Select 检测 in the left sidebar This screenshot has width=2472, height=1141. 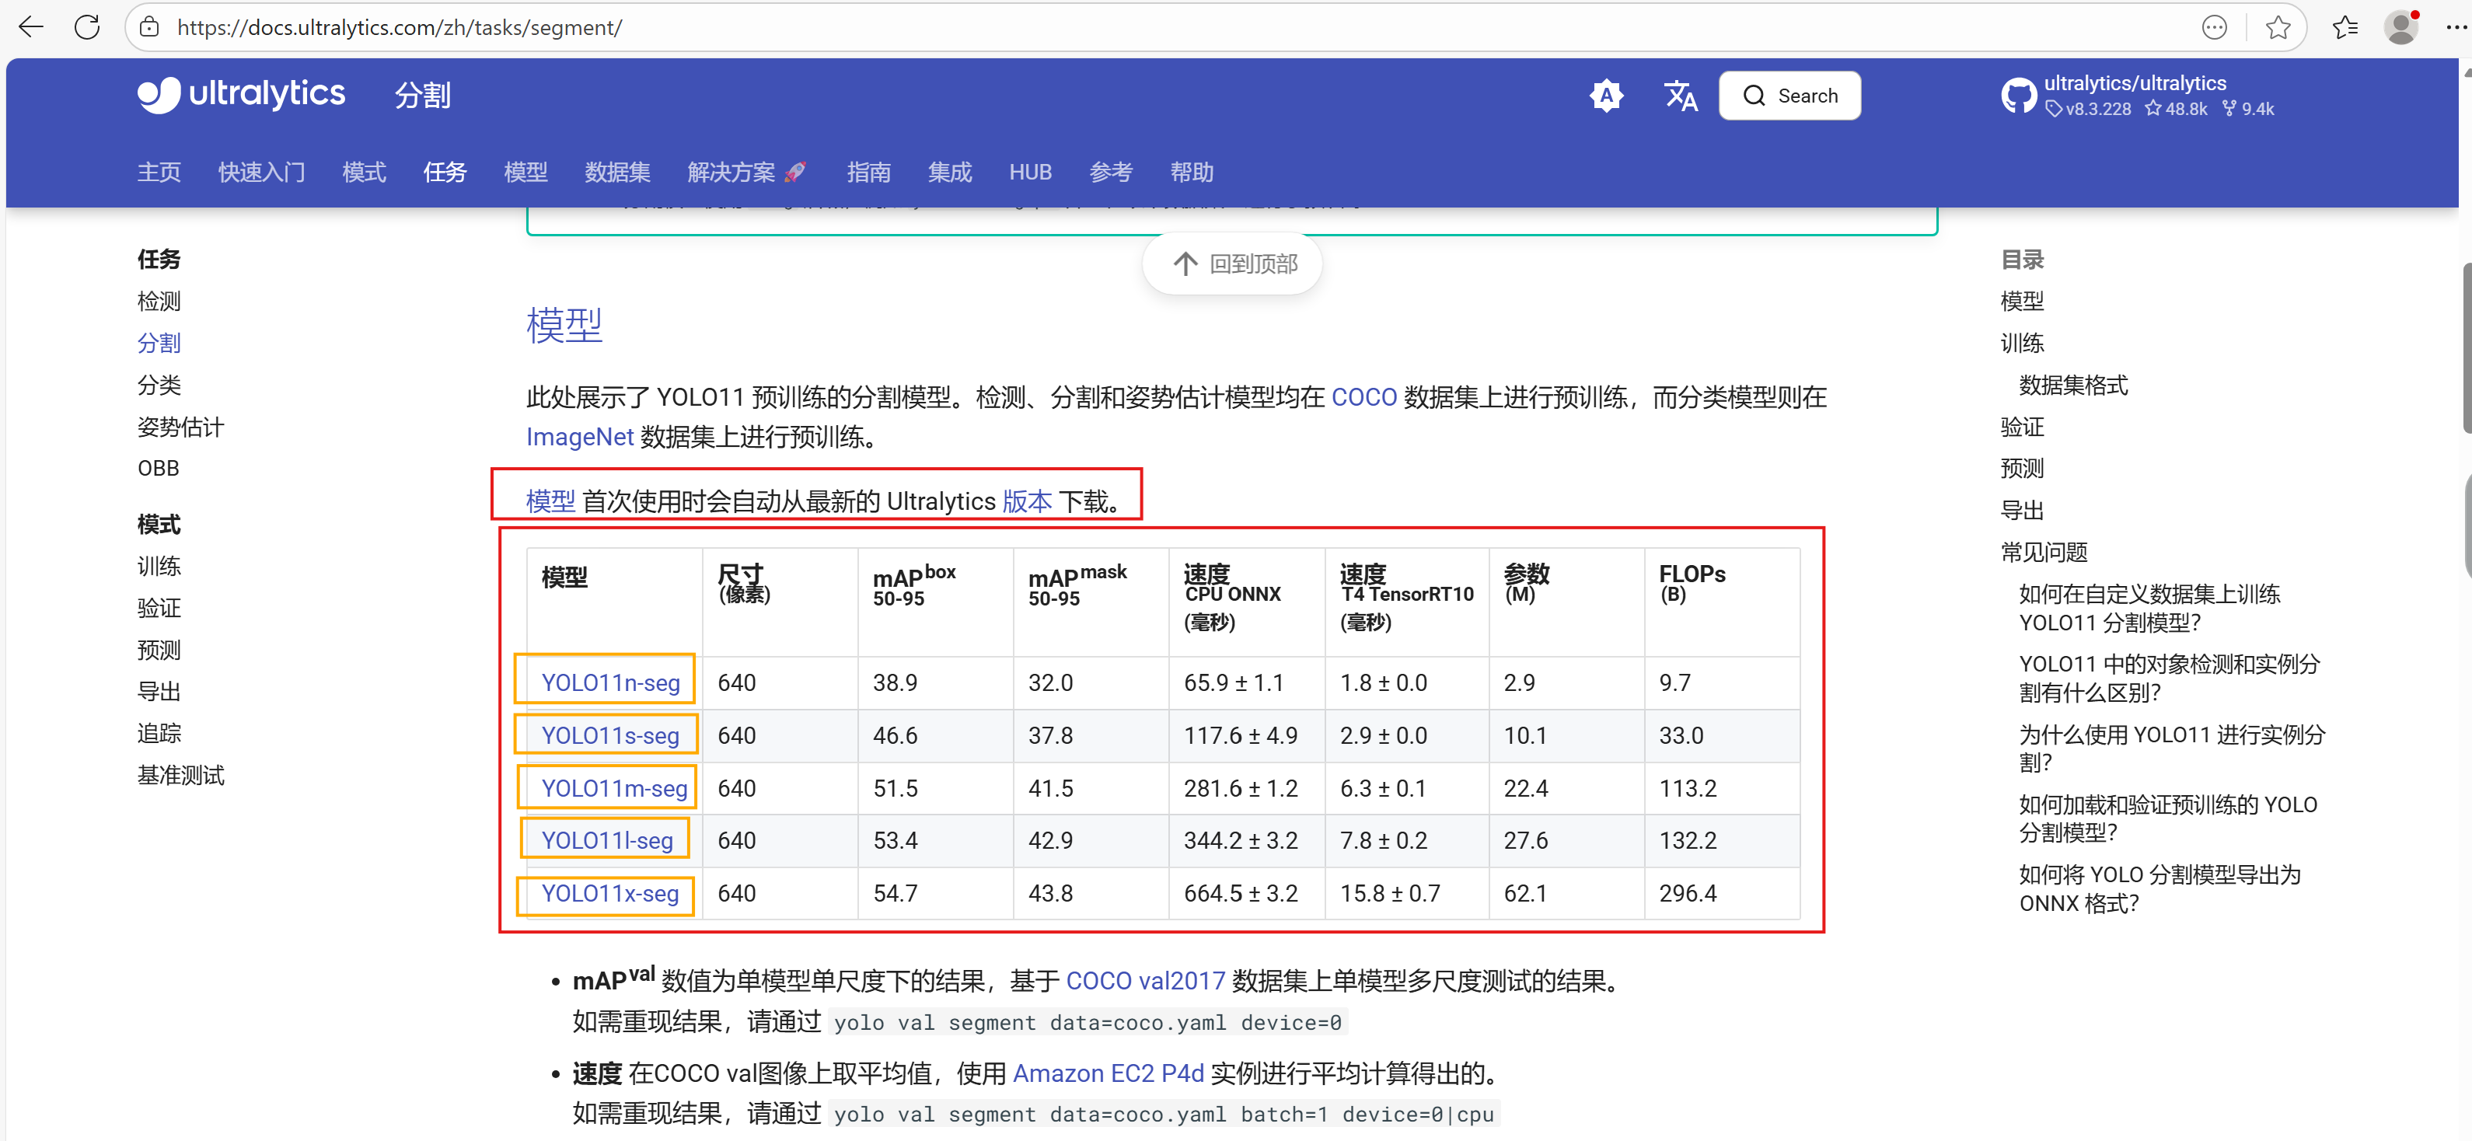pos(159,302)
